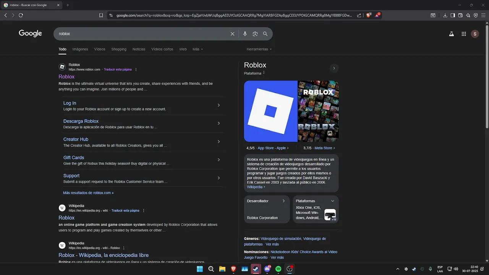Click Traducir esta página for roblox.com

tap(118, 70)
